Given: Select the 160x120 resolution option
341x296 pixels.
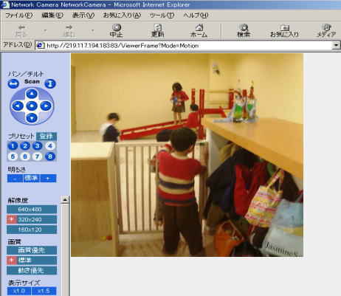Looking at the screenshot, I should [32, 230].
